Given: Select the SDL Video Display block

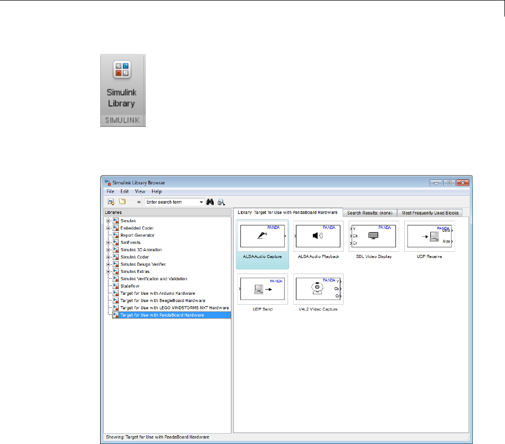Looking at the screenshot, I should click(374, 236).
